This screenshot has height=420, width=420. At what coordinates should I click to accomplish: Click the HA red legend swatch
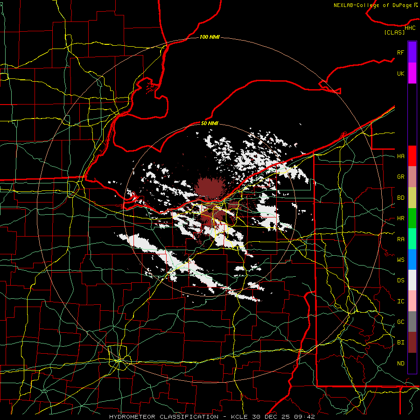coord(412,156)
